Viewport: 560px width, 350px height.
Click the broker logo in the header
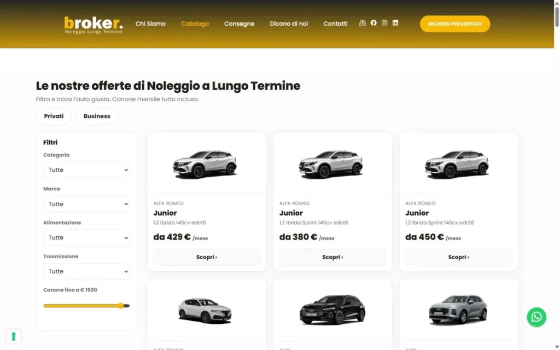(x=93, y=25)
